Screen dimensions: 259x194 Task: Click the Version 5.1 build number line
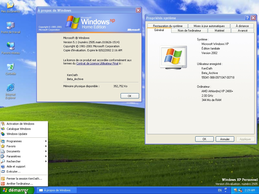pos(91,42)
